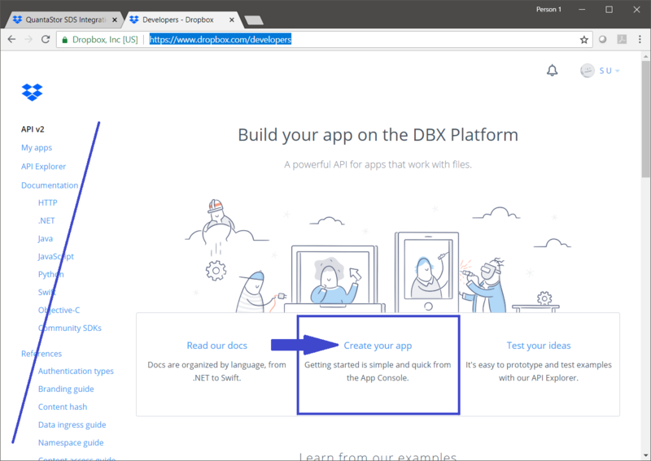Open Namespace guide link

pyautogui.click(x=71, y=442)
